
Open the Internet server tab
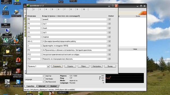coord(42,86)
